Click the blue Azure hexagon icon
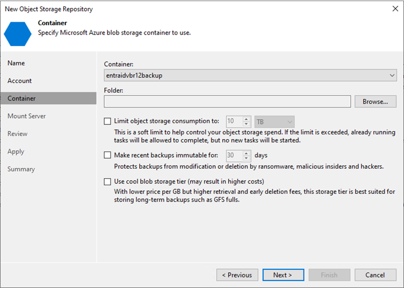 pos(18,34)
